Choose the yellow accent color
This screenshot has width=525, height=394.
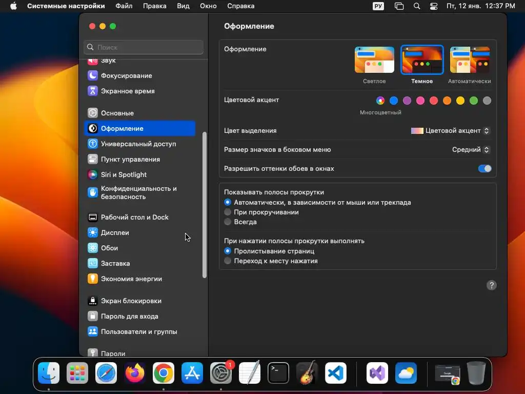coord(460,101)
